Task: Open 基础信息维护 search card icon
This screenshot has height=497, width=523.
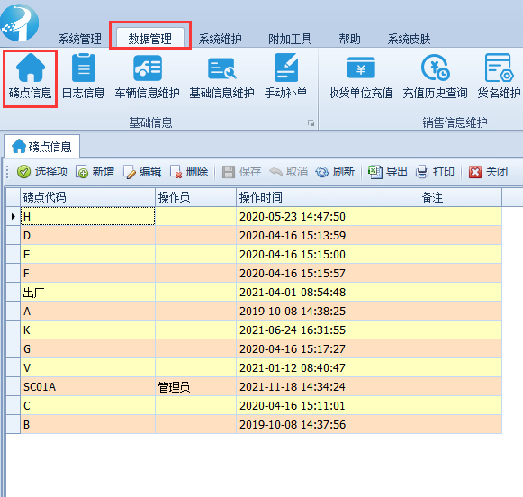Action: pyautogui.click(x=221, y=68)
